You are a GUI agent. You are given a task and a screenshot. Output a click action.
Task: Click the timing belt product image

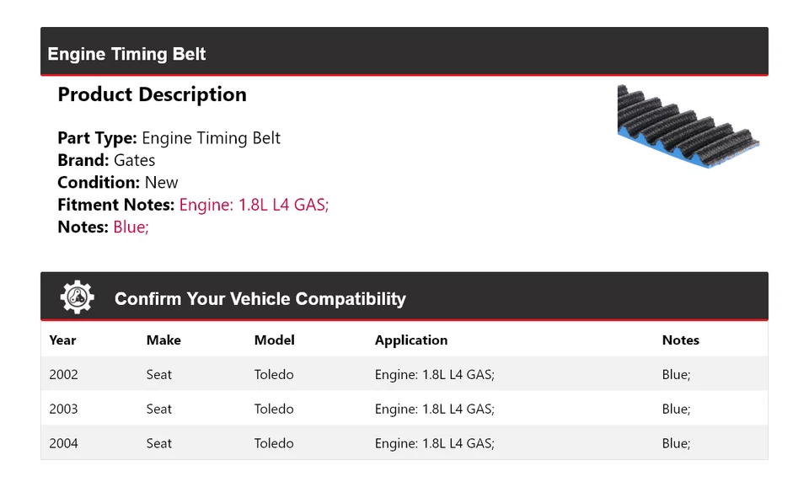coord(687,126)
